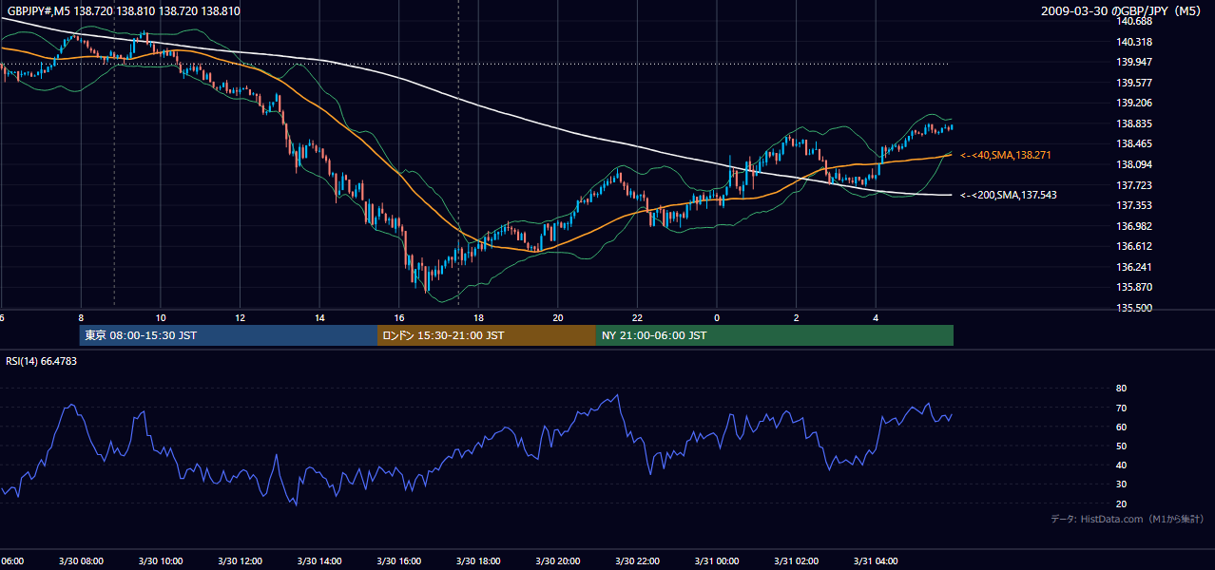Click price axis value 140.318
The width and height of the screenshot is (1215, 570).
pyautogui.click(x=1135, y=42)
